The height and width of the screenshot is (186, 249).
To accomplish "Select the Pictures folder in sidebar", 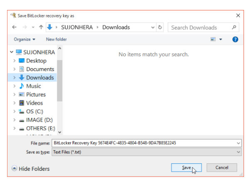I will coord(36,94).
